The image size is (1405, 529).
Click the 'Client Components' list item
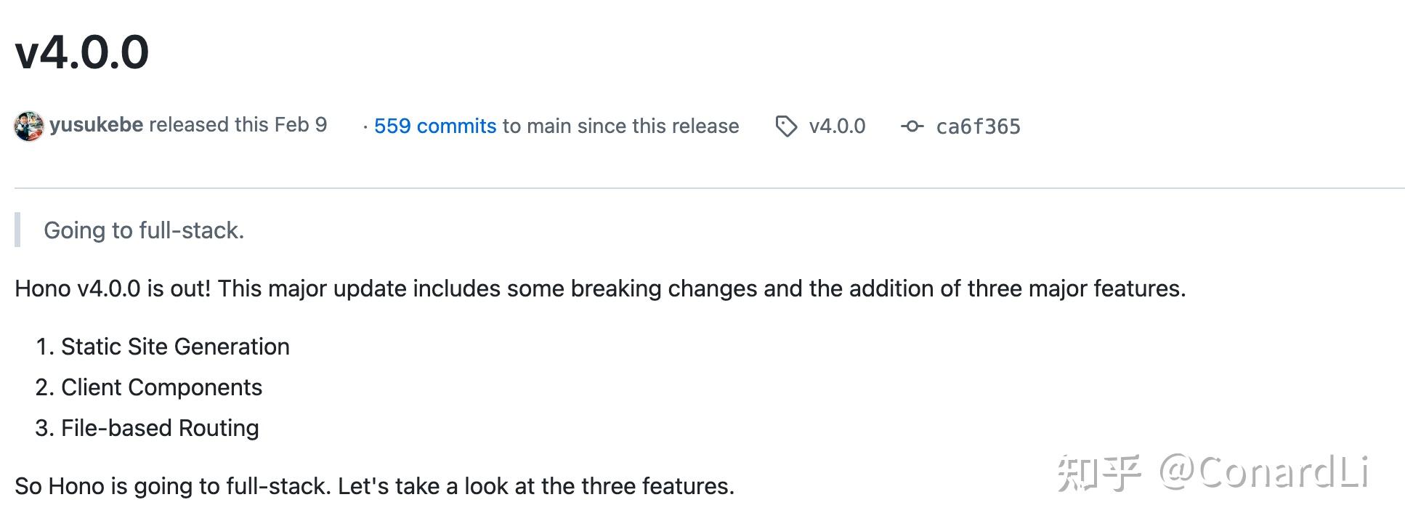[x=161, y=387]
